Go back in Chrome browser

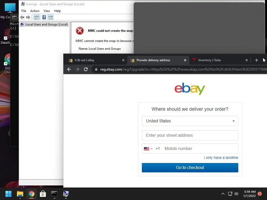point(69,69)
